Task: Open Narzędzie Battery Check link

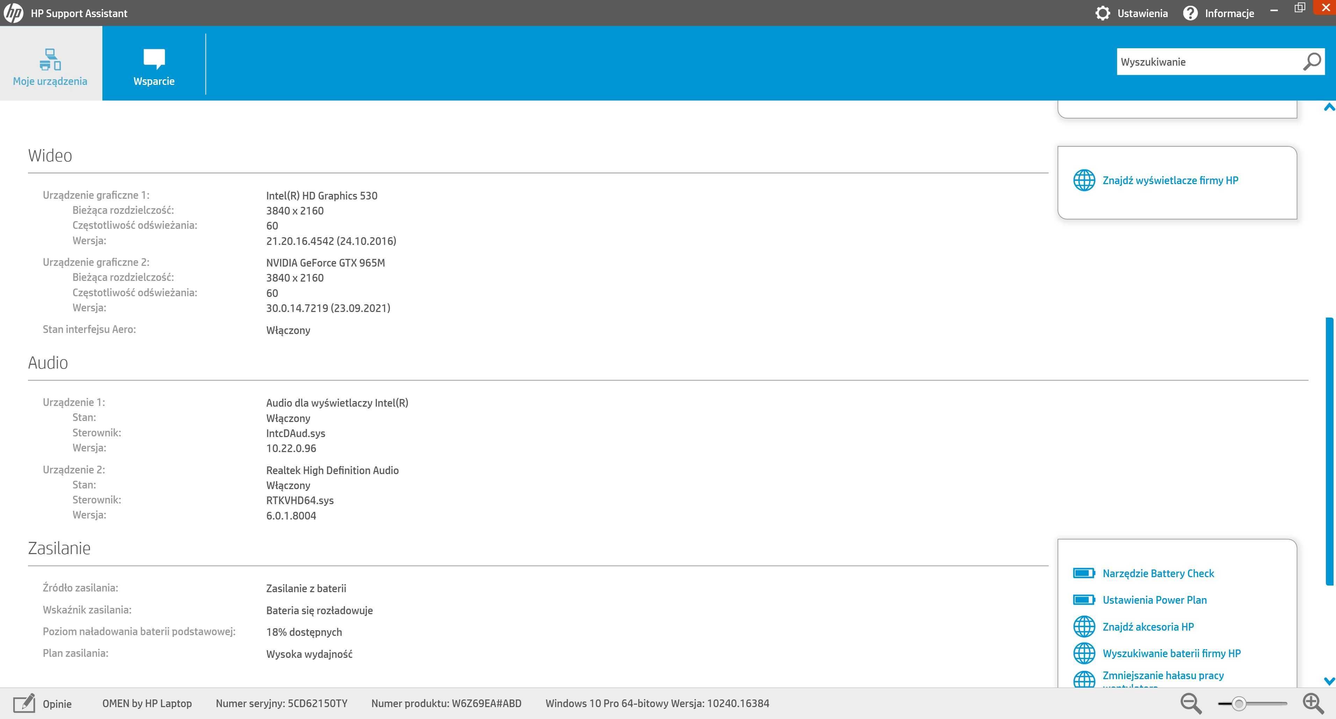Action: point(1158,573)
